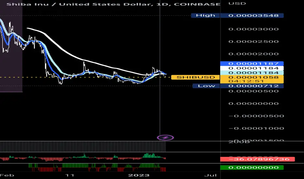Viewport: 304px width, 179px height.
Task: Click the High tag next to 0.00003548
Action: tap(205, 16)
